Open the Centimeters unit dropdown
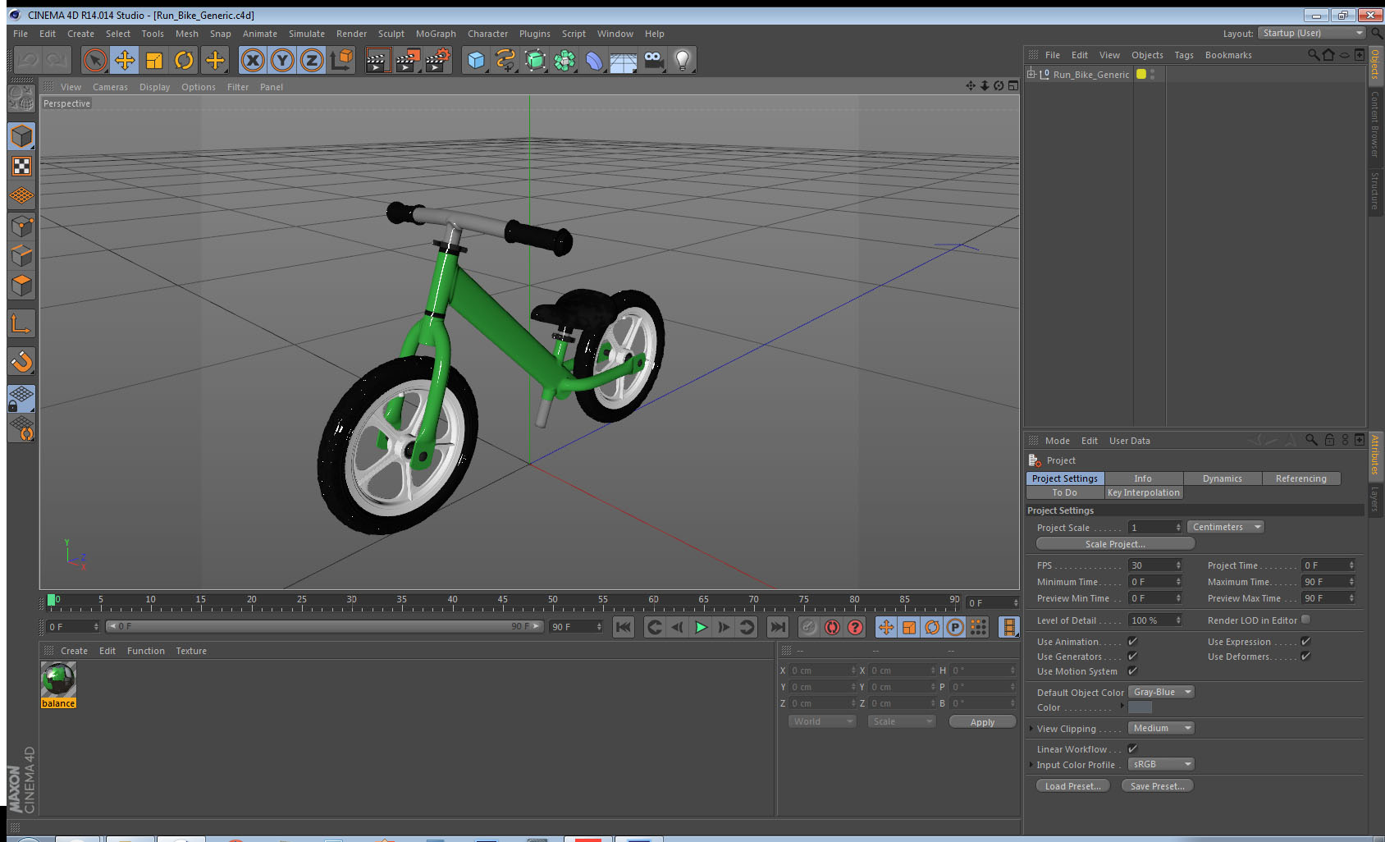This screenshot has width=1385, height=842. [x=1226, y=527]
